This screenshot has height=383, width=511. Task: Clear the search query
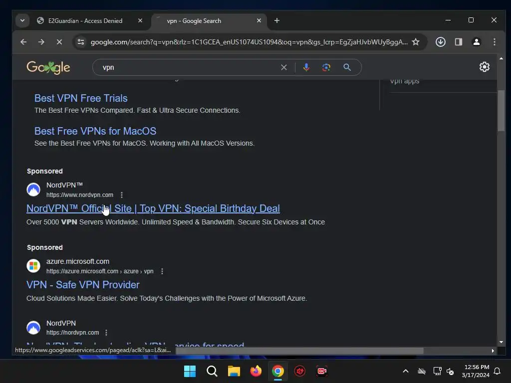pos(284,67)
